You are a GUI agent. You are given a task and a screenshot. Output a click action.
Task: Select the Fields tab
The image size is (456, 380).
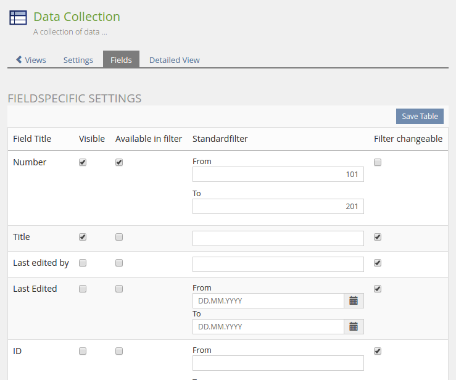click(x=121, y=60)
